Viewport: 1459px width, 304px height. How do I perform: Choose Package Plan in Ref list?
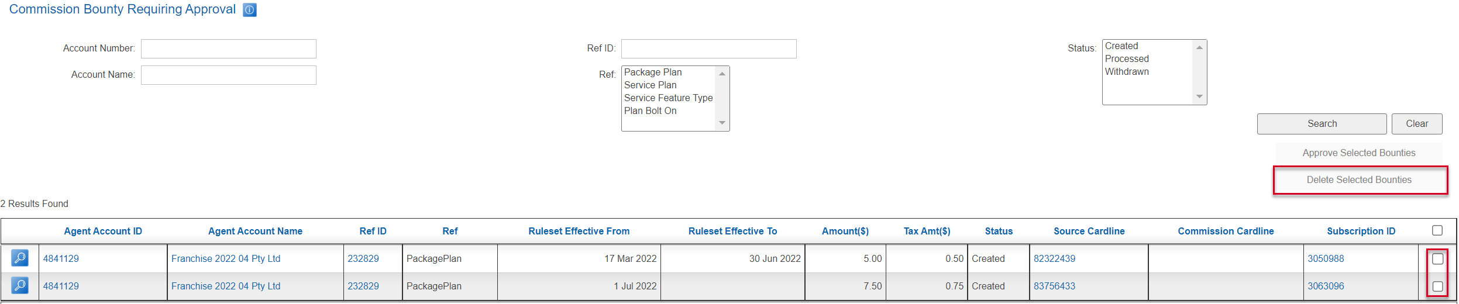(653, 72)
